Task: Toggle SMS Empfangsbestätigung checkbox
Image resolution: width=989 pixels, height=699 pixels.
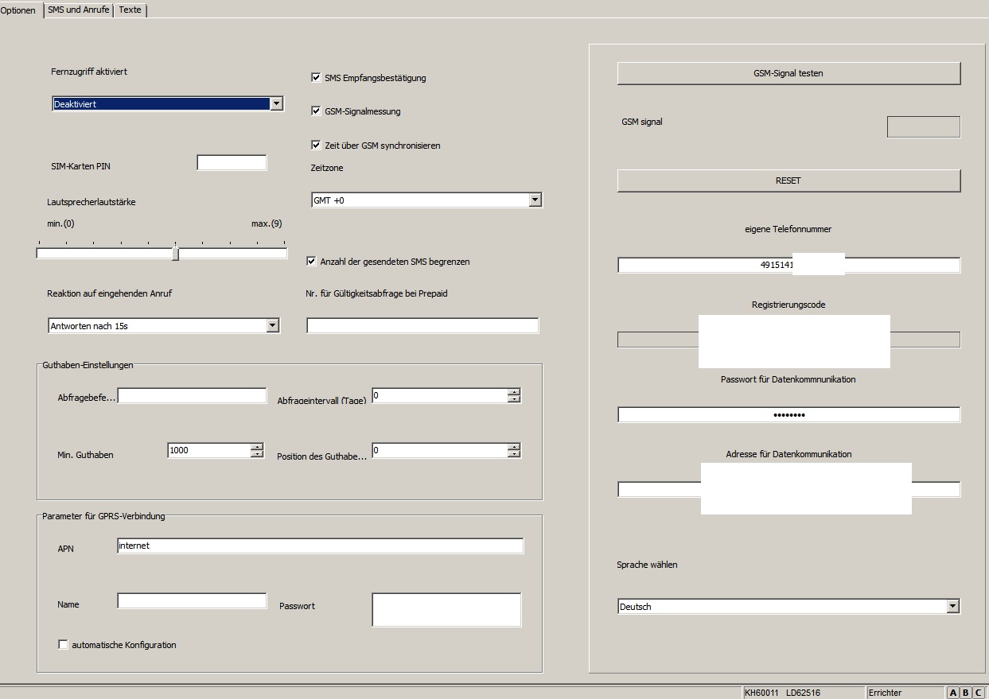Action: pos(316,78)
